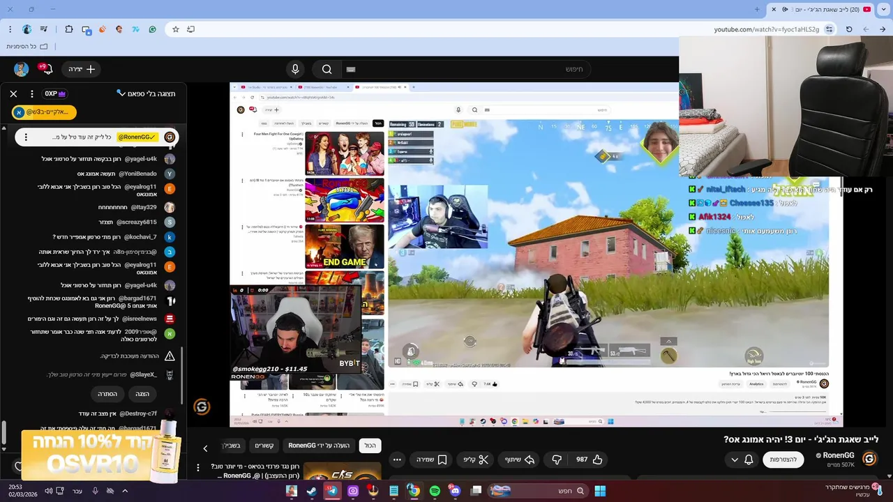Click the Grammarly extension icon
Viewport: 893px width, 502px height.
[153, 29]
